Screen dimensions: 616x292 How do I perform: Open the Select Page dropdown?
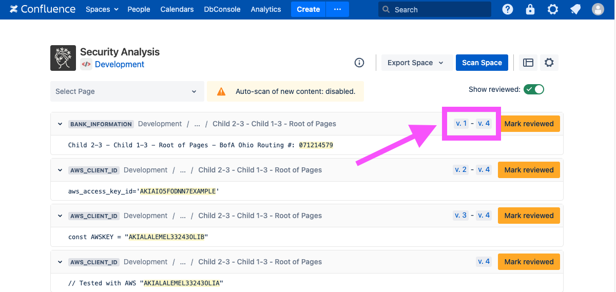126,91
